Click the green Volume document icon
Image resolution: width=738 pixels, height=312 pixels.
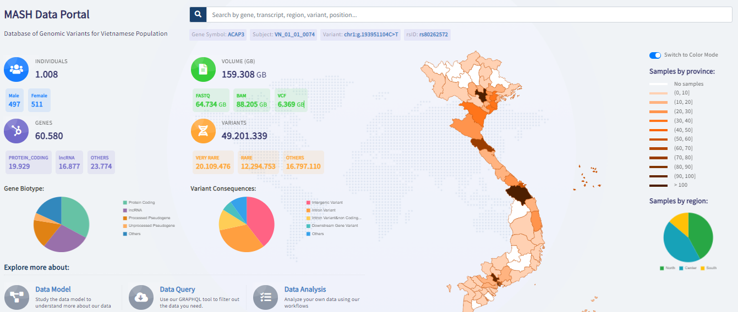click(x=203, y=69)
